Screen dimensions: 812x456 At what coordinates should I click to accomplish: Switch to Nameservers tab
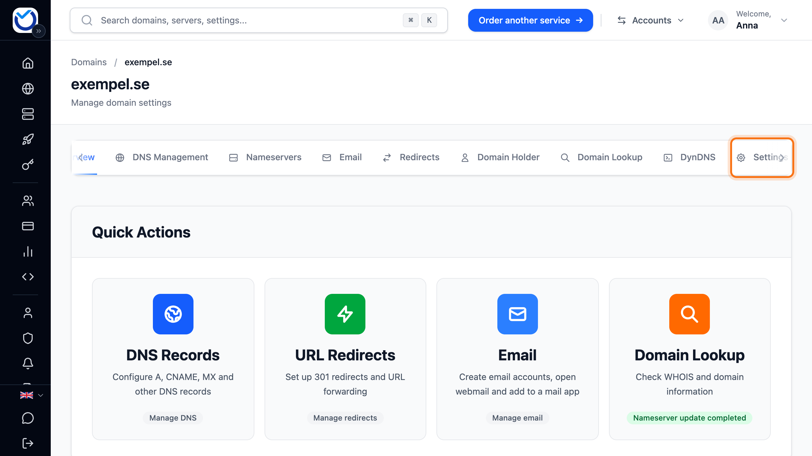(265, 157)
